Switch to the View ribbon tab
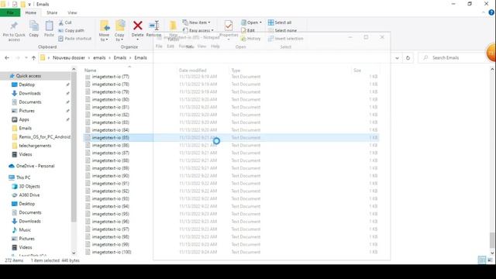 pos(72,12)
